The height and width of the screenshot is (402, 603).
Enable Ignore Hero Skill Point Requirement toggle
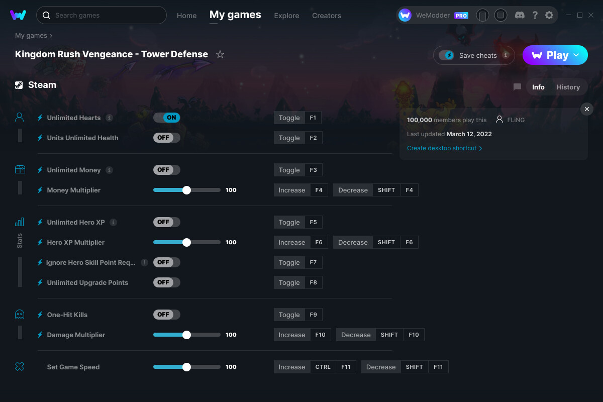pos(167,262)
